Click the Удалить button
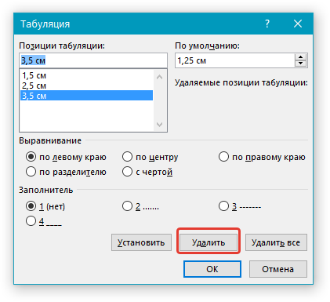This screenshot has width=330, height=302. (209, 242)
